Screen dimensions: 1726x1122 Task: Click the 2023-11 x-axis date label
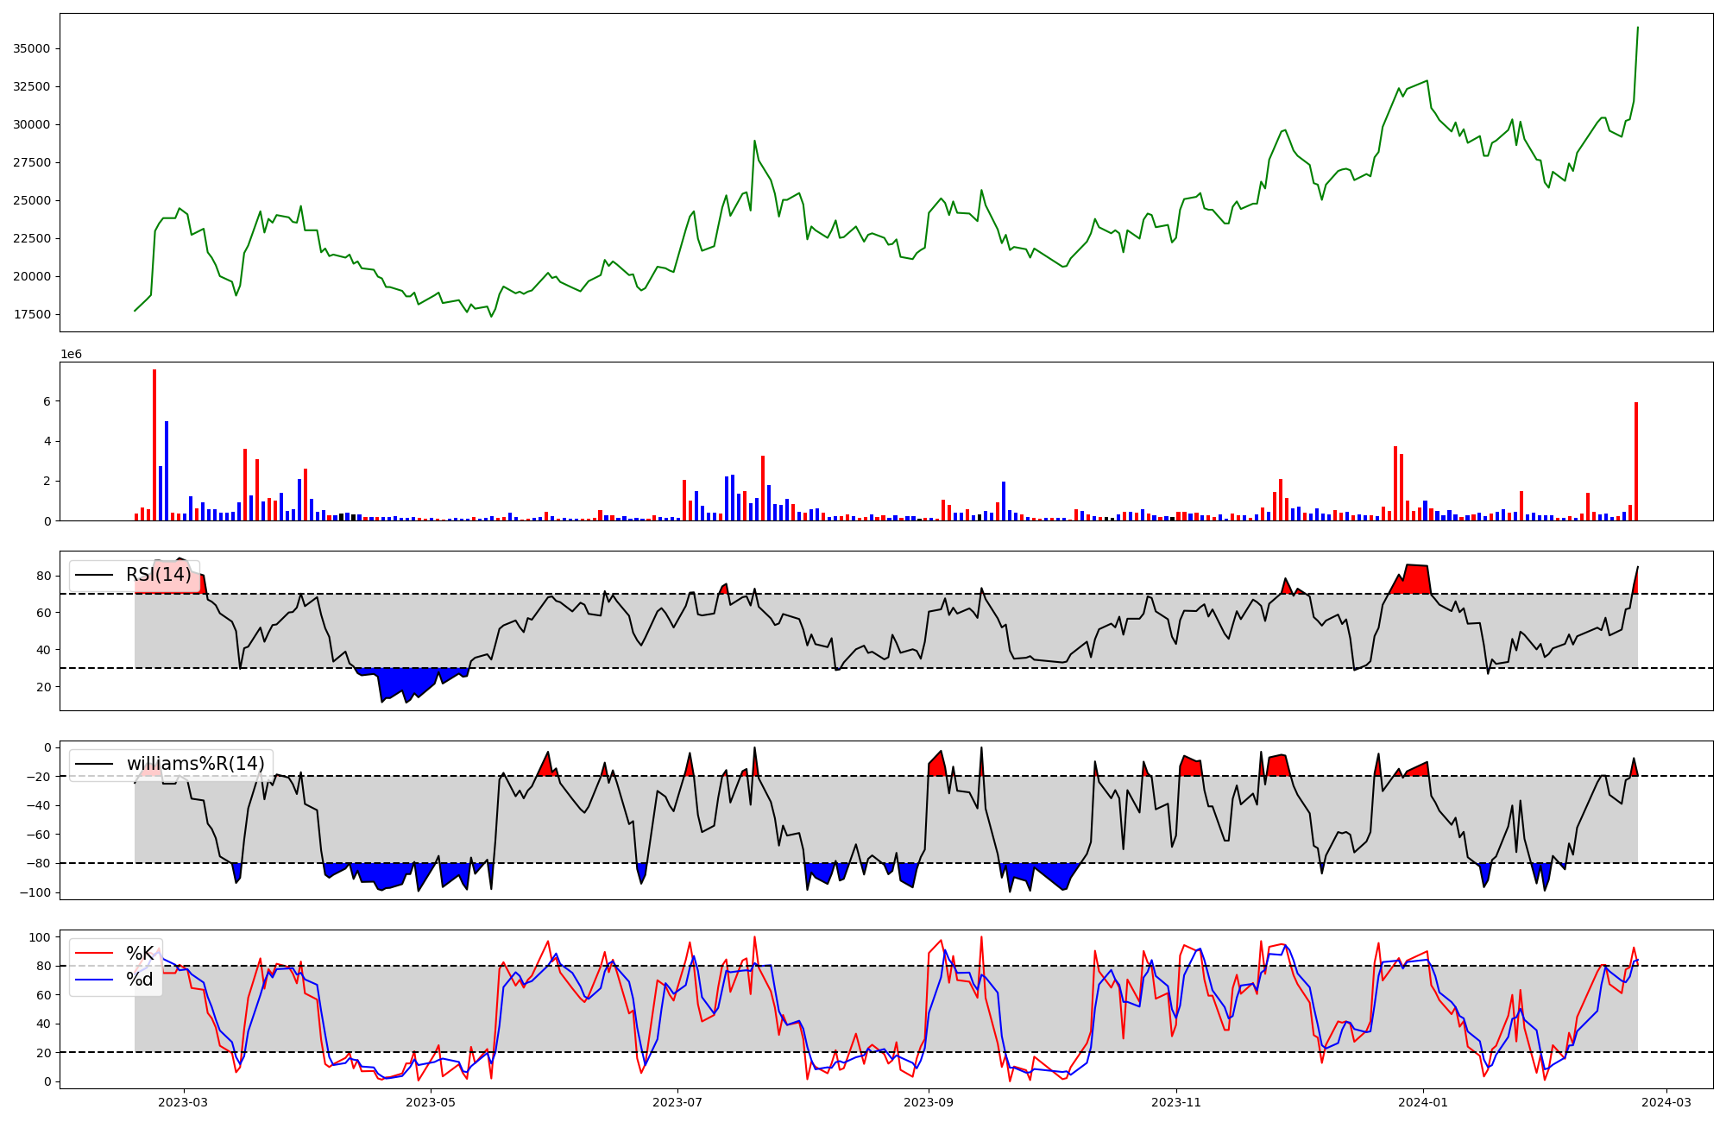1176,1102
